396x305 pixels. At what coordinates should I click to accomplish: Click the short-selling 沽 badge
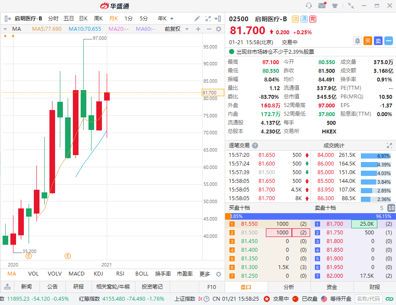coord(295,19)
